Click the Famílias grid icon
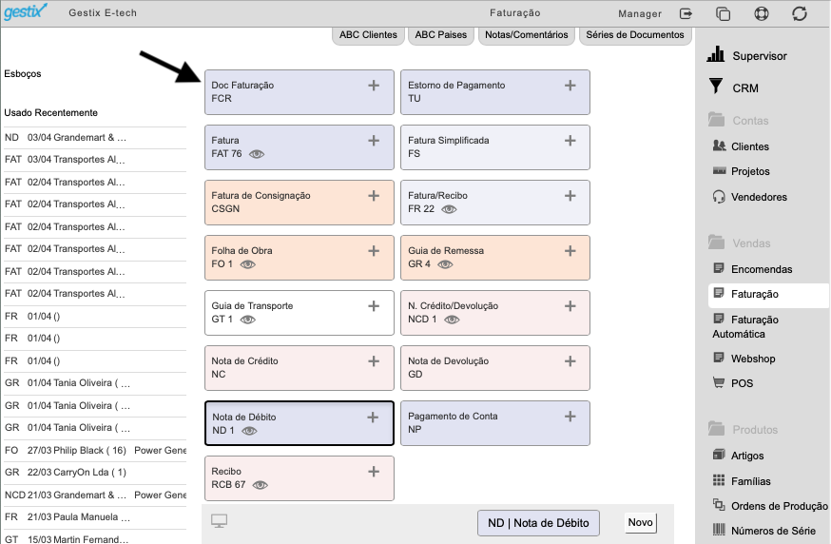The image size is (831, 544). 719,480
